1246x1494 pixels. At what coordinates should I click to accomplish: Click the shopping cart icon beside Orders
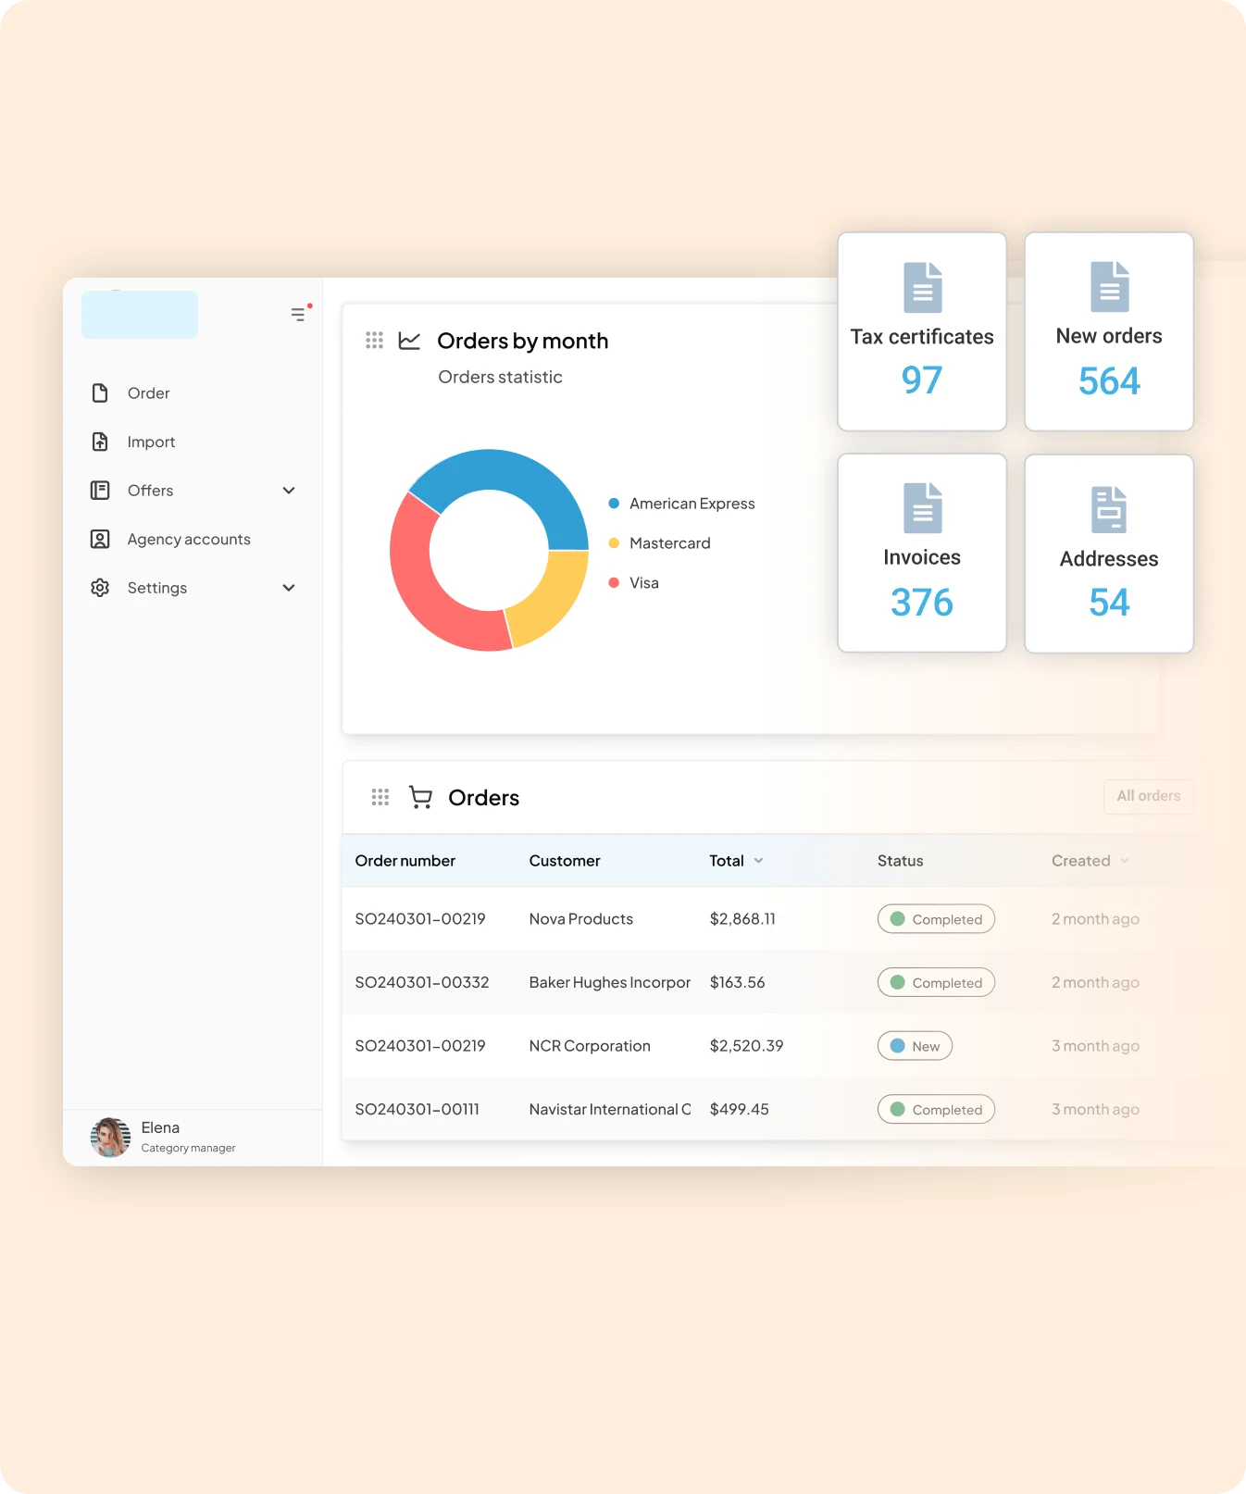[420, 797]
